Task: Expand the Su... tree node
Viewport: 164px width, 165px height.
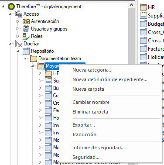Action: click(x=40, y=81)
